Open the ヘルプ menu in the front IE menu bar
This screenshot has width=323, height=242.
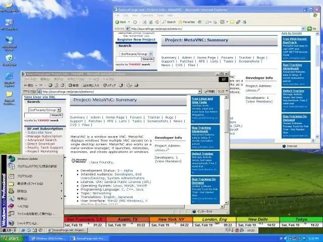pyautogui.click(x=109, y=79)
